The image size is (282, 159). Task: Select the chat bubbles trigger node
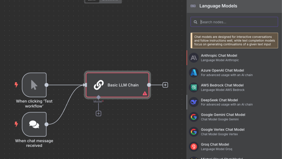click(34, 124)
